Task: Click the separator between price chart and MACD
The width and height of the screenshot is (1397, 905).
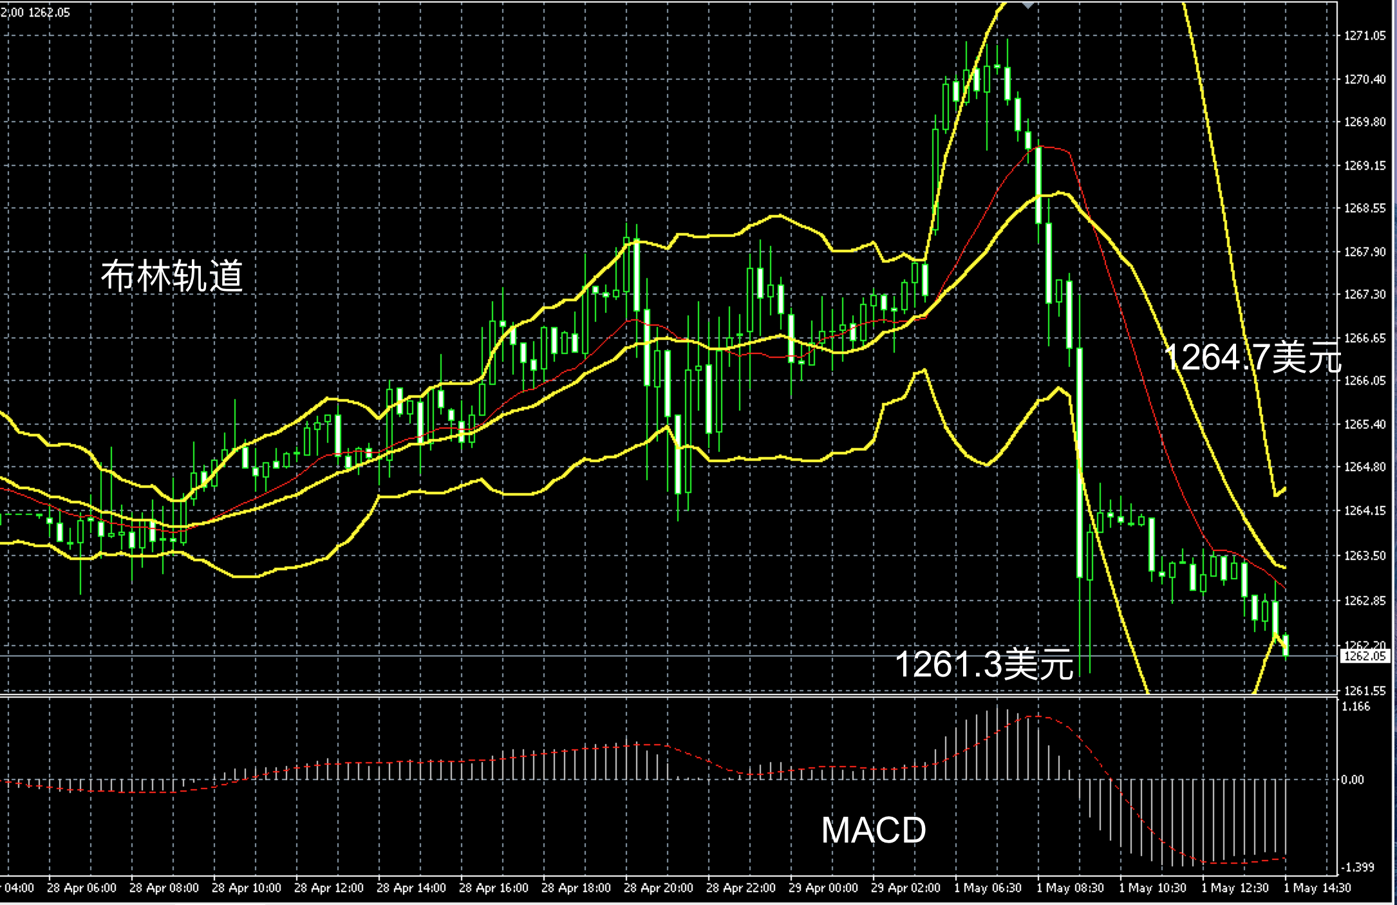Action: click(644, 696)
